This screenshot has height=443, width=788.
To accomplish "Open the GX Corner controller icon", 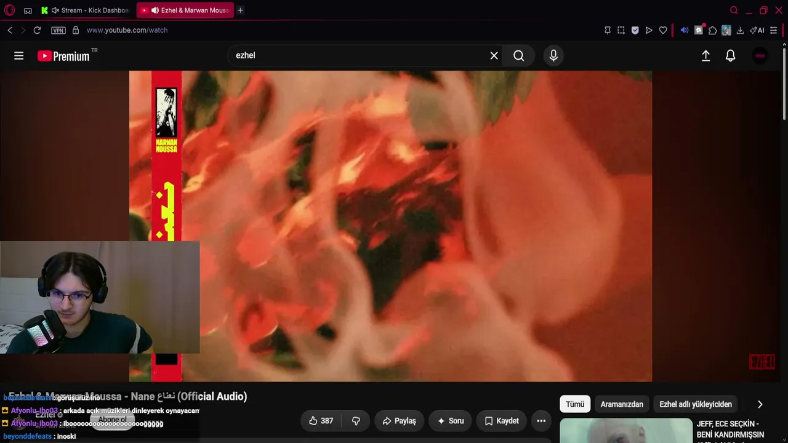I will click(28, 10).
